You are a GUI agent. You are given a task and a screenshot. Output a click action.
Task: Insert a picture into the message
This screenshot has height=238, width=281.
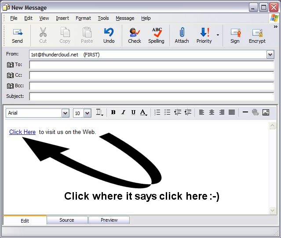coord(266,112)
